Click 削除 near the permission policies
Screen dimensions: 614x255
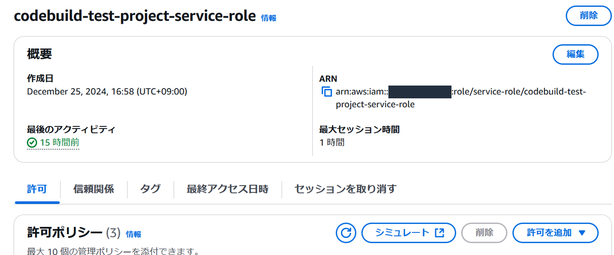(x=484, y=233)
